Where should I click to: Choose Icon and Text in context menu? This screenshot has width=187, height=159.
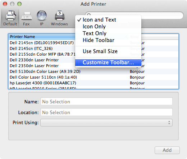108,20
